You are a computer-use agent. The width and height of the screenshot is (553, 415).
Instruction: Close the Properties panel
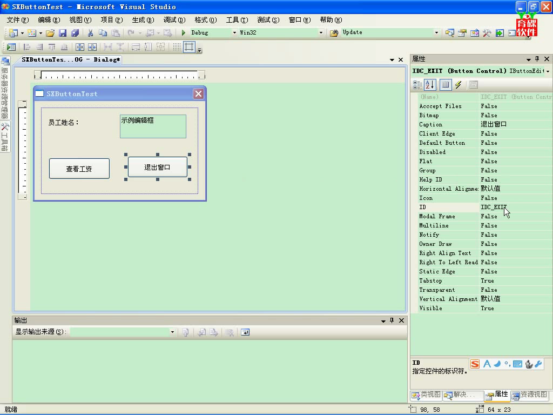[547, 59]
